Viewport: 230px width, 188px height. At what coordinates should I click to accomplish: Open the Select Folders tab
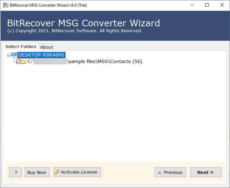(x=21, y=47)
